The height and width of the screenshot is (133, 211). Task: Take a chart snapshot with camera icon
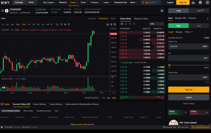[108, 24]
